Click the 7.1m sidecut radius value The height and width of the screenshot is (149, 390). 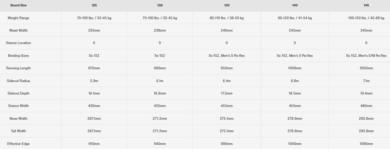pos(366,81)
